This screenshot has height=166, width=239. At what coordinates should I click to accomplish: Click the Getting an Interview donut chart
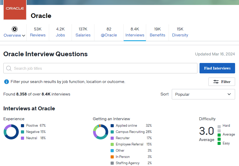[x=101, y=132]
